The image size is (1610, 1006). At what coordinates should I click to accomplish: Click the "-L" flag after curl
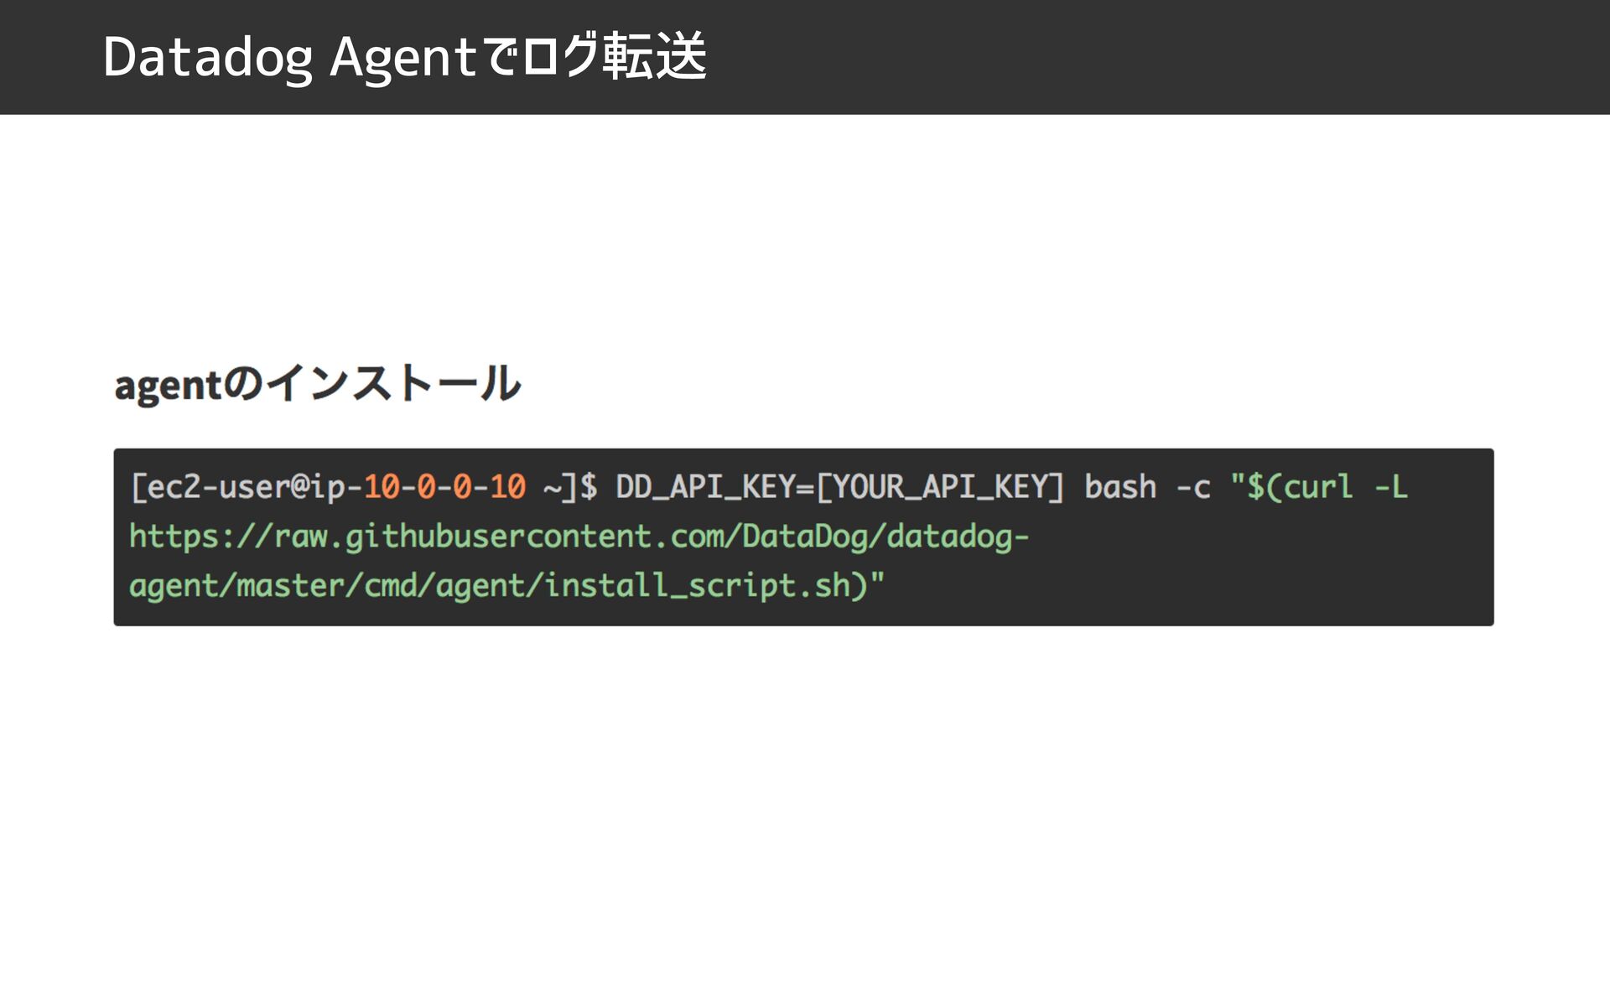1391,487
